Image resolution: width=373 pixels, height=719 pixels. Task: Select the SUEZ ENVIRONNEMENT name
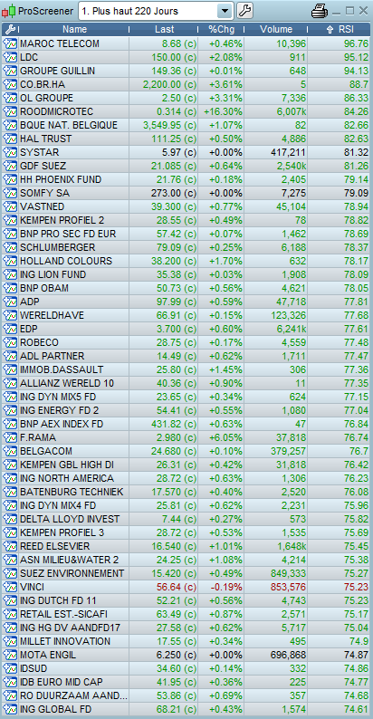[72, 573]
